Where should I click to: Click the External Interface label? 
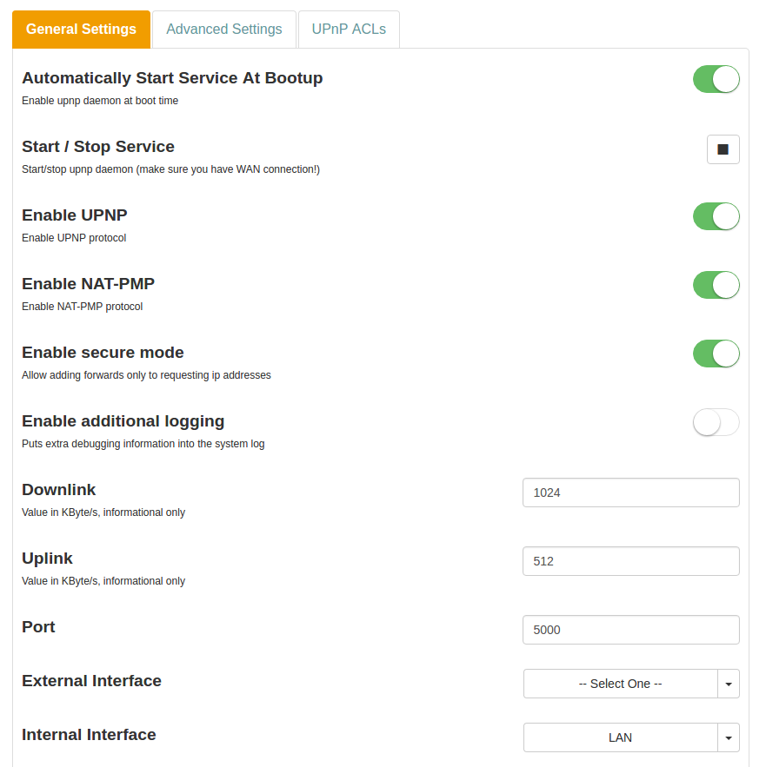pos(91,681)
